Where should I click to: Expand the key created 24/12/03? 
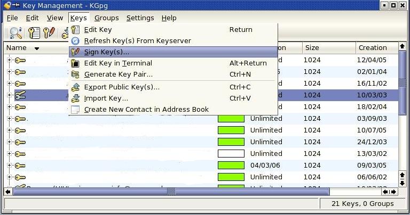pyautogui.click(x=9, y=142)
